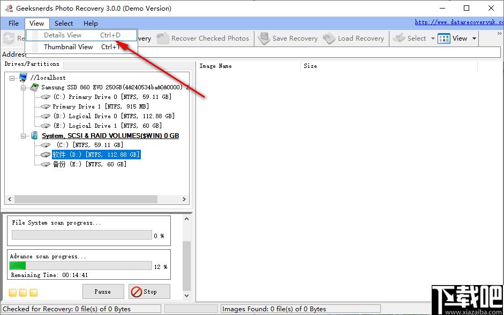The height and width of the screenshot is (315, 504).
Task: Click the View grid icon in toolbar
Action: pyautogui.click(x=444, y=39)
